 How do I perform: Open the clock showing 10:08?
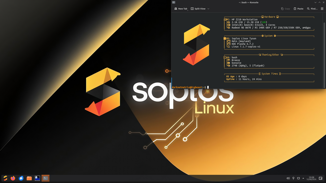point(311,178)
